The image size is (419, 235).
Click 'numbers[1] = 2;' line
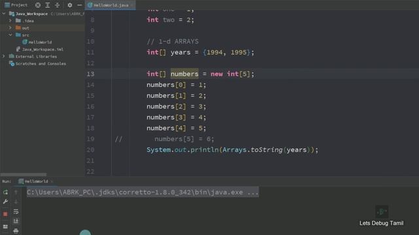click(176, 96)
